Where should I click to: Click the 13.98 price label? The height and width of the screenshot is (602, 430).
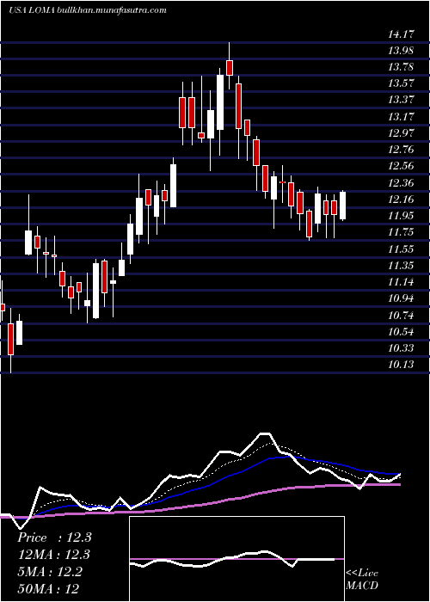pyautogui.click(x=401, y=51)
